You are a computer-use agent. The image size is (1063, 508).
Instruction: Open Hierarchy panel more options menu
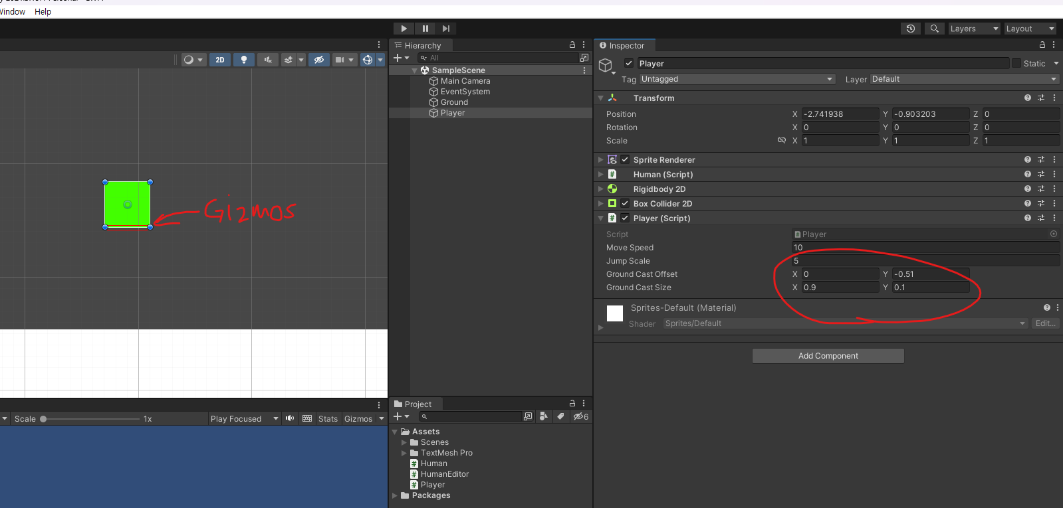[584, 44]
